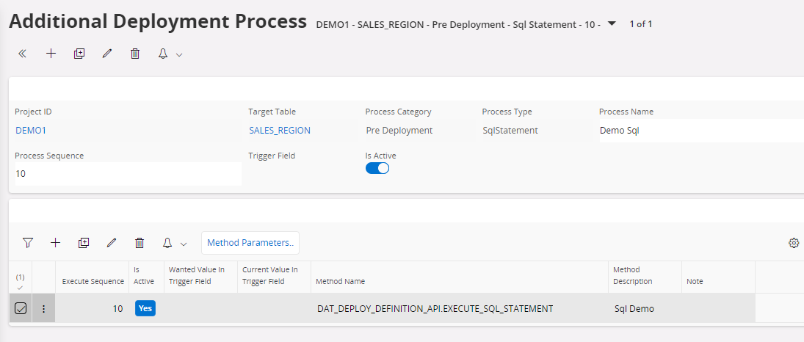Screen dimensions: 804x342
Task: Click the collapse navigator double-chevron icon
Action: (22, 54)
